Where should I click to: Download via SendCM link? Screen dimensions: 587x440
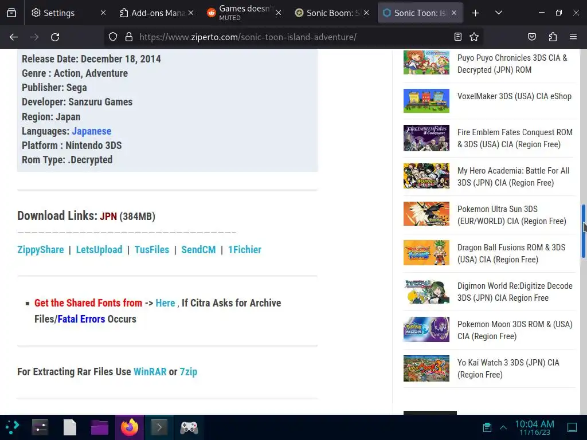coord(198,250)
